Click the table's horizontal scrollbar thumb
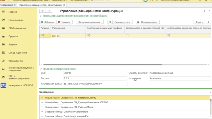 point(102,65)
